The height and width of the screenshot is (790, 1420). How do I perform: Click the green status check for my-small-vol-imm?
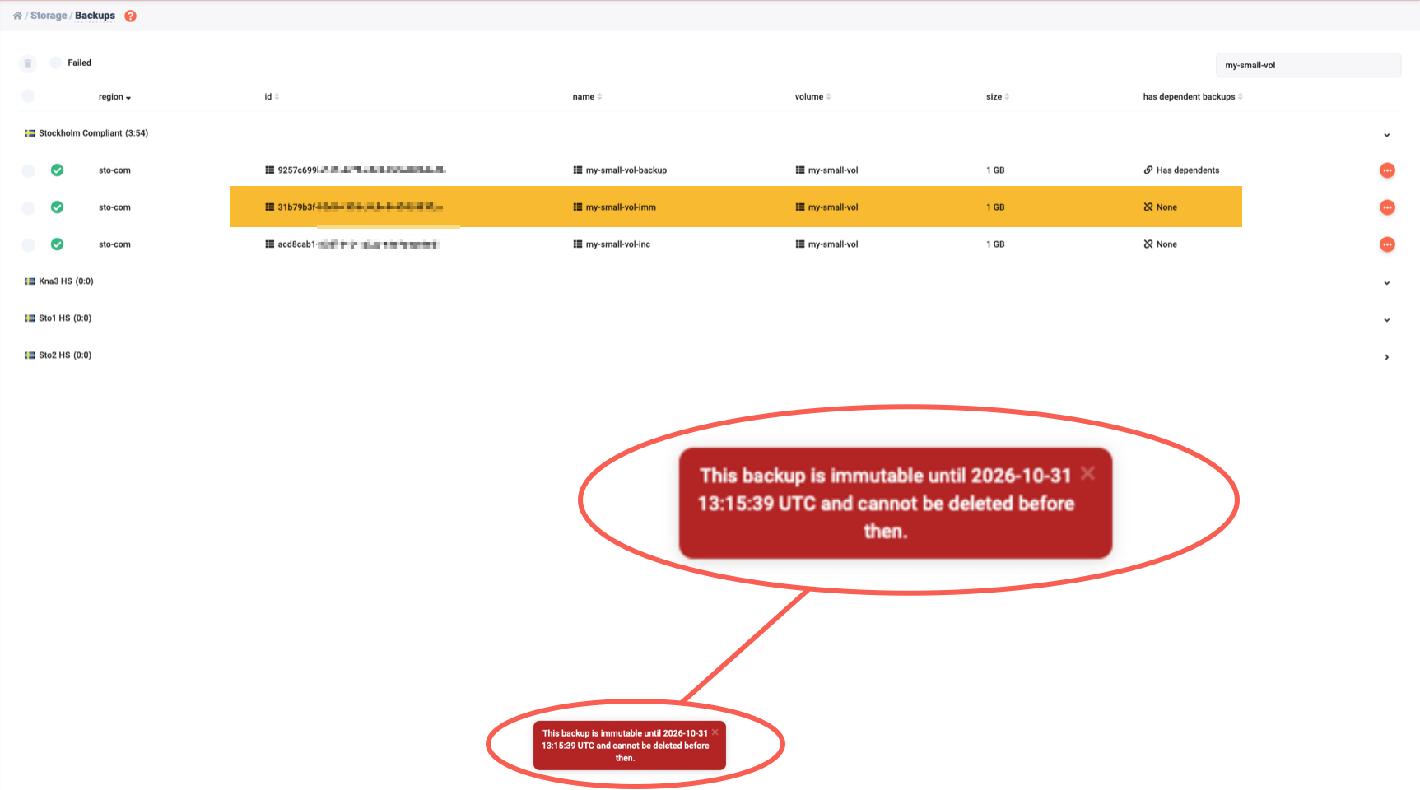pos(57,207)
